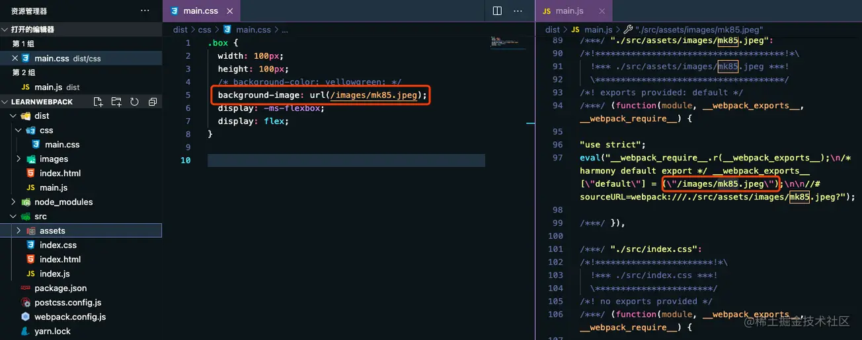
Task: Click the css breadcrumb in the main.css path
Action: tap(204, 30)
